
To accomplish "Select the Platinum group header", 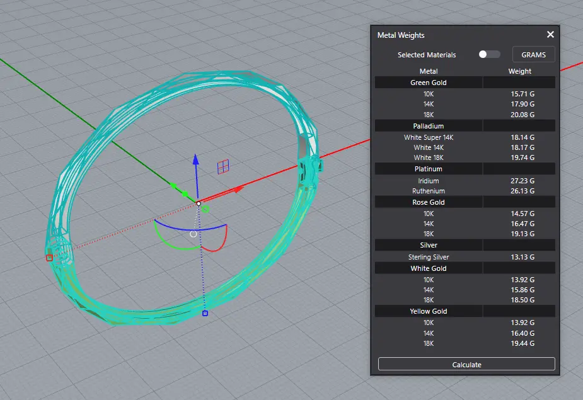I will (429, 169).
